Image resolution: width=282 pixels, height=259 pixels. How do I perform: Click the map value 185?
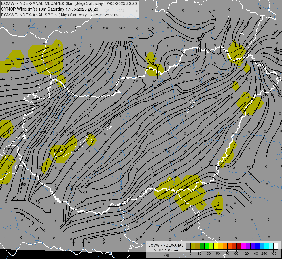click(23, 184)
